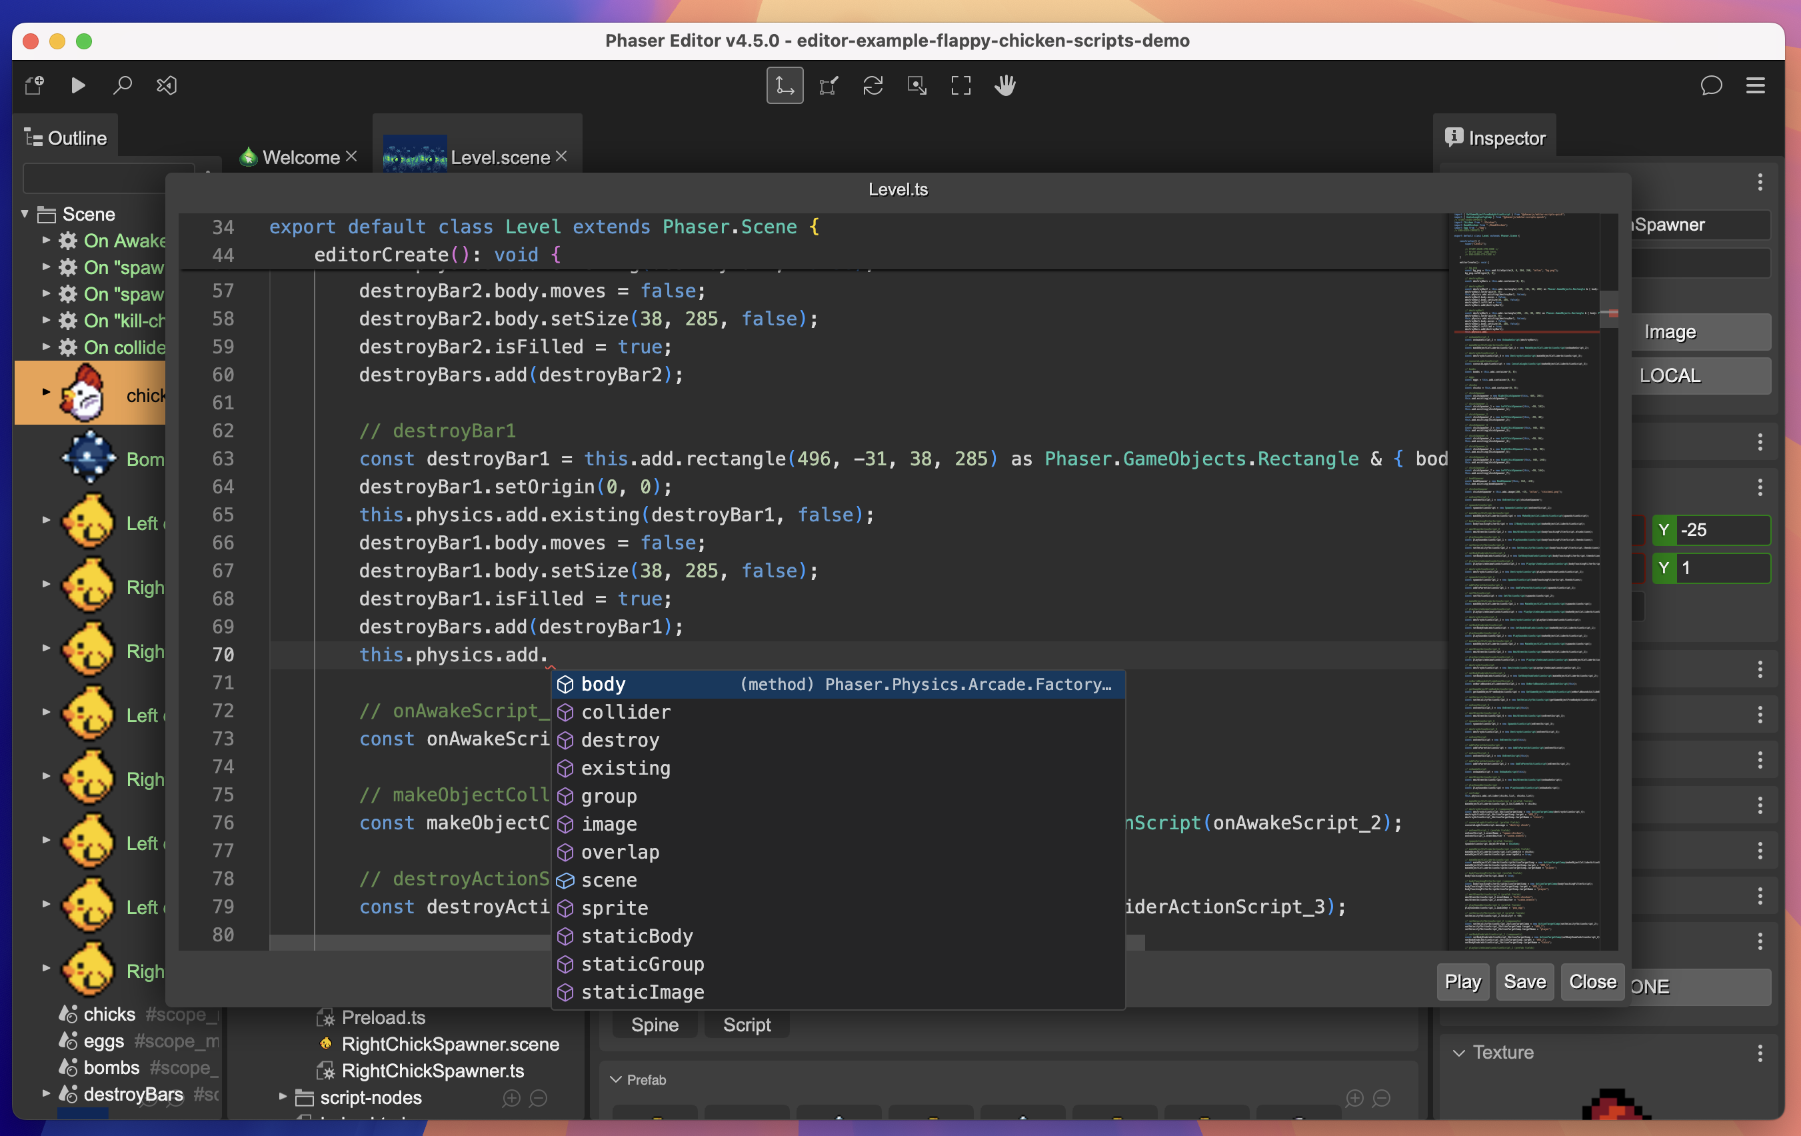1801x1136 pixels.
Task: Expand the chicken outline node
Action: coord(45,392)
